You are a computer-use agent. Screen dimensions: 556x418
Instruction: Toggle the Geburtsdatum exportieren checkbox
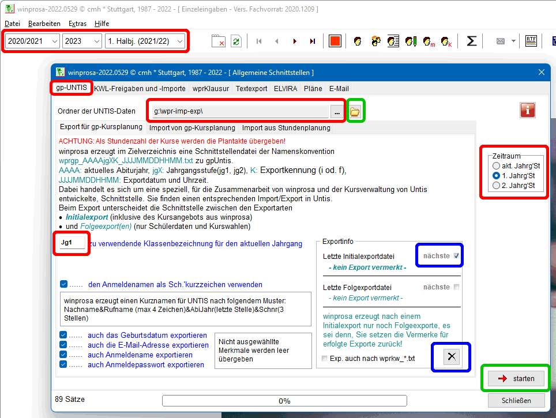point(63,335)
